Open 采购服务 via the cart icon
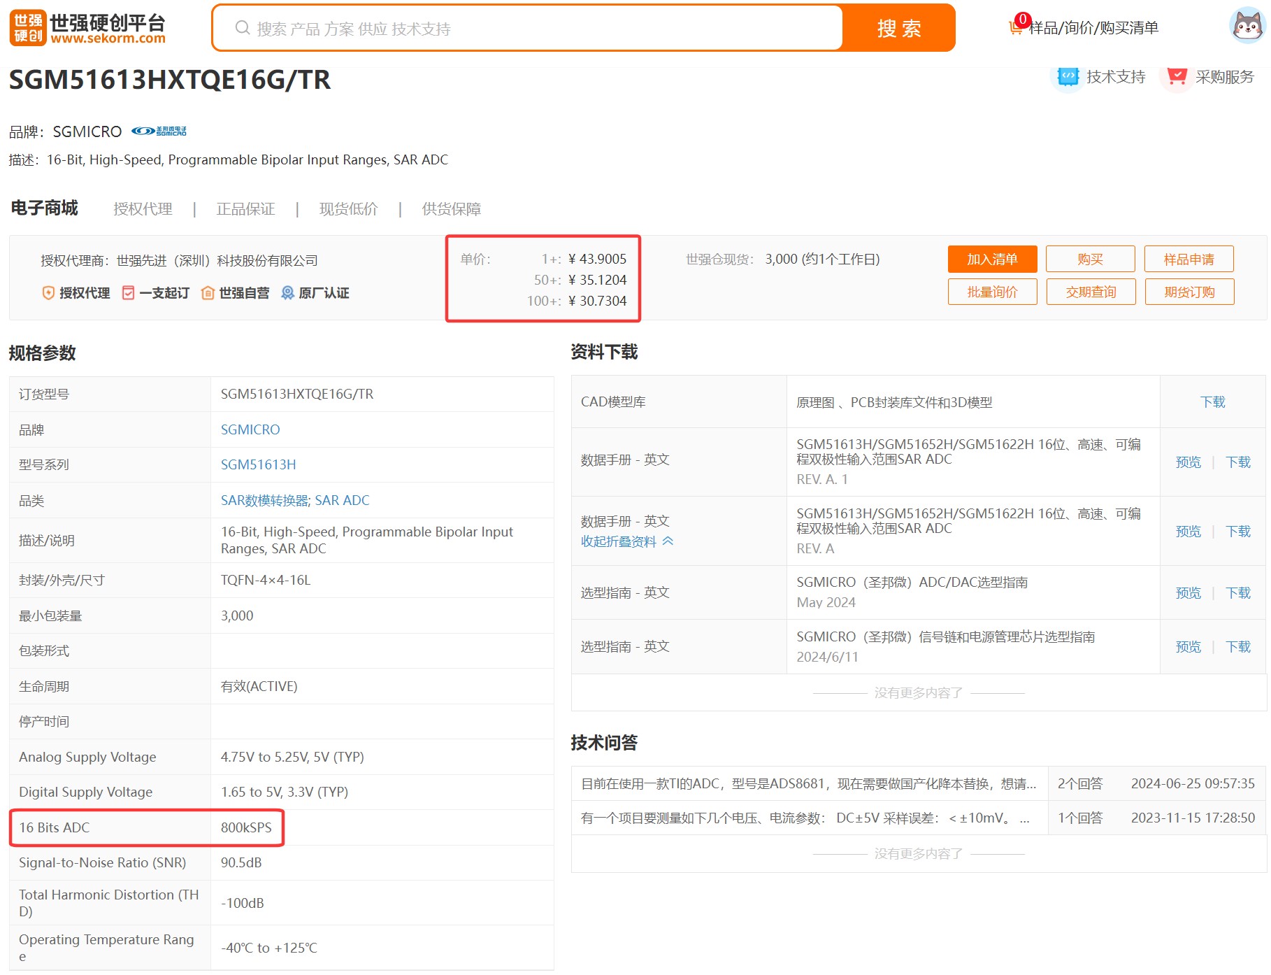This screenshot has width=1271, height=975. pos(1177,77)
